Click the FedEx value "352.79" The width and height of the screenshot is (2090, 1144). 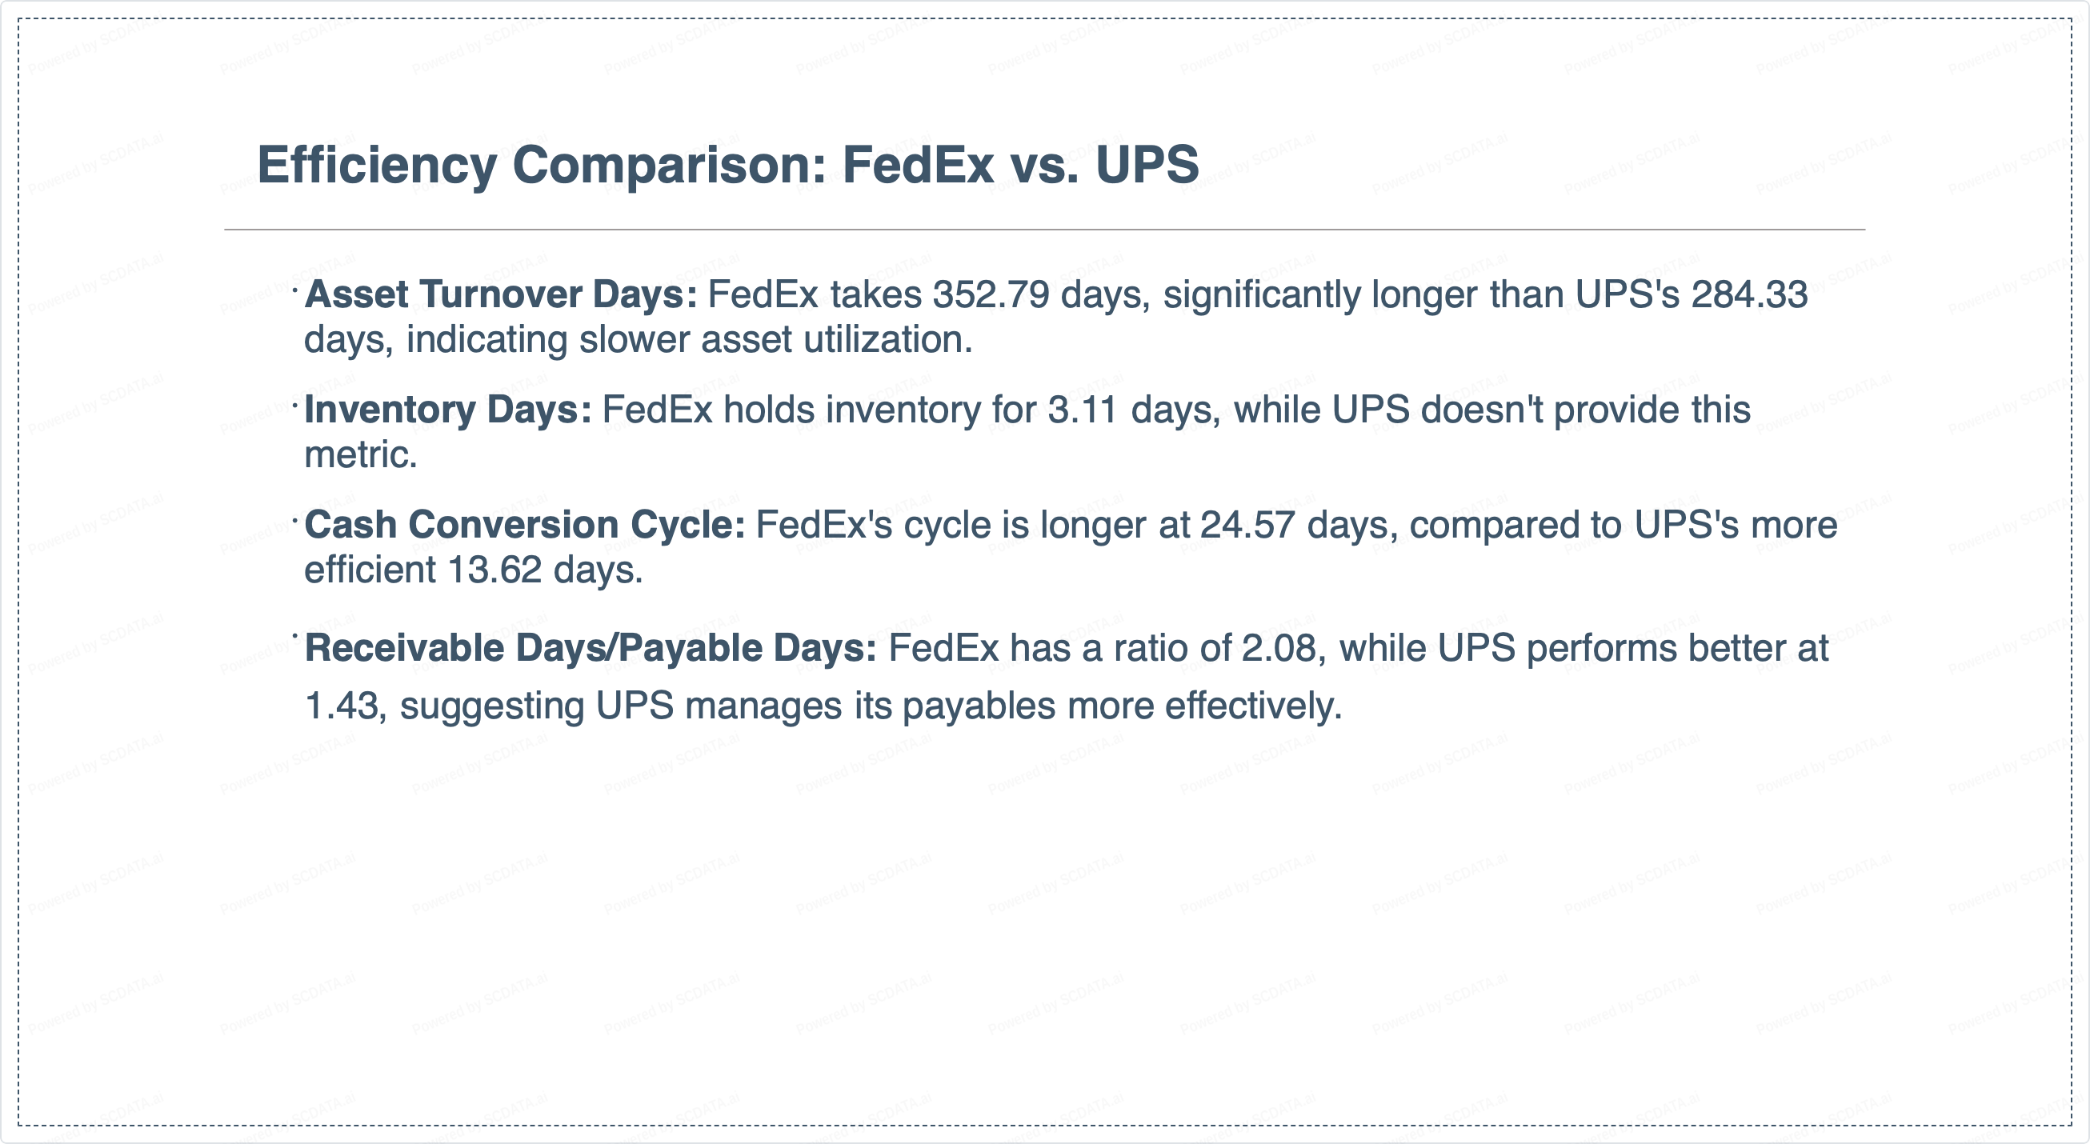click(991, 294)
